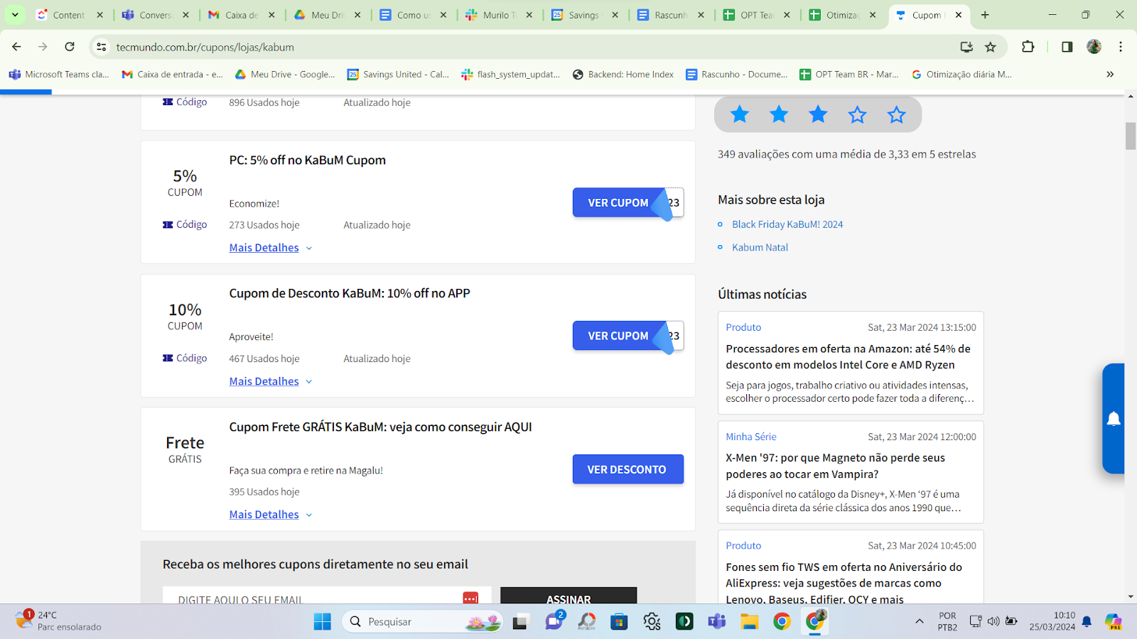The width and height of the screenshot is (1137, 639).
Task: Open the Windows Start menu
Action: [322, 621]
